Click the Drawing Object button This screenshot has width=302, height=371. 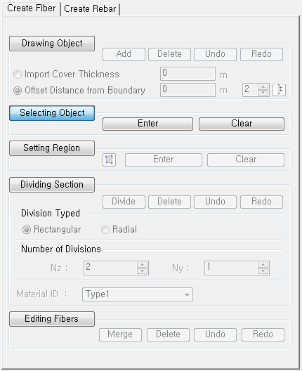52,44
